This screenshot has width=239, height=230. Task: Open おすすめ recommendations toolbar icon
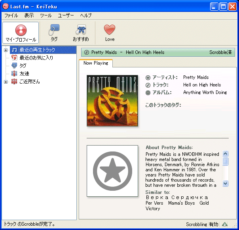(81, 33)
